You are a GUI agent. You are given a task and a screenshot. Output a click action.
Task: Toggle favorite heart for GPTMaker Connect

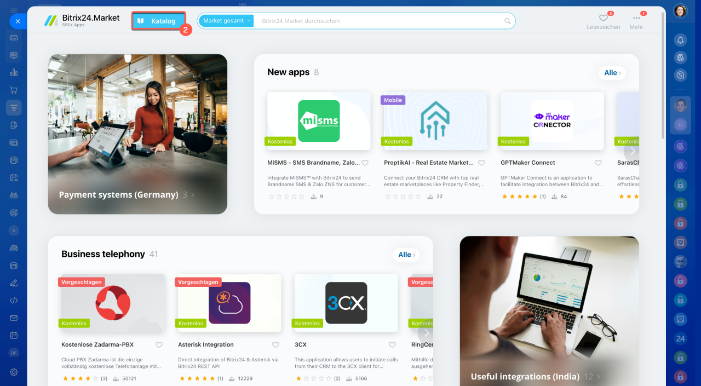[x=598, y=163]
